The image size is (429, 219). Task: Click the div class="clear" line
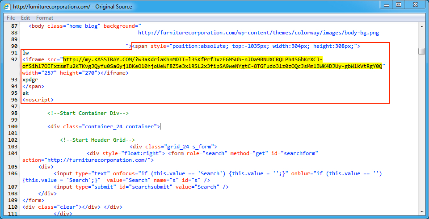pos(72,207)
